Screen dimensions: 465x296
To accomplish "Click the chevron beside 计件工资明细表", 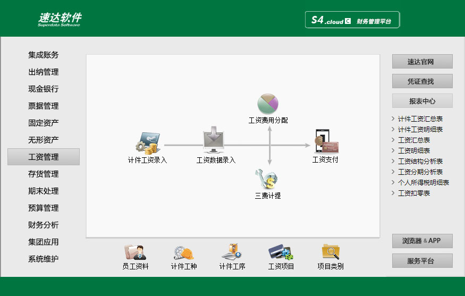I will (x=393, y=129).
